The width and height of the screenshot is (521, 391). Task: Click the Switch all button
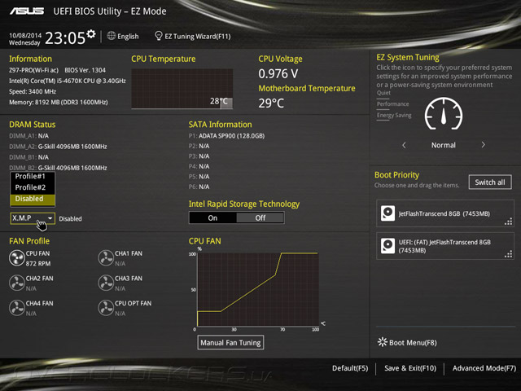point(490,182)
